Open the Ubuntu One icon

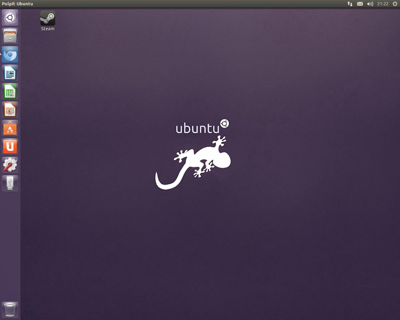[x=10, y=147]
